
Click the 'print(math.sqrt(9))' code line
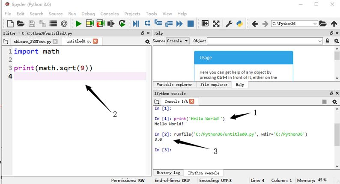click(53, 68)
